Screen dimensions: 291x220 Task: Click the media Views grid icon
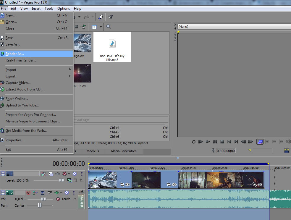94,27
